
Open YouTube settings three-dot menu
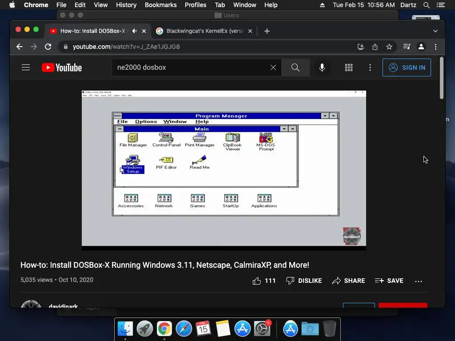click(x=370, y=67)
